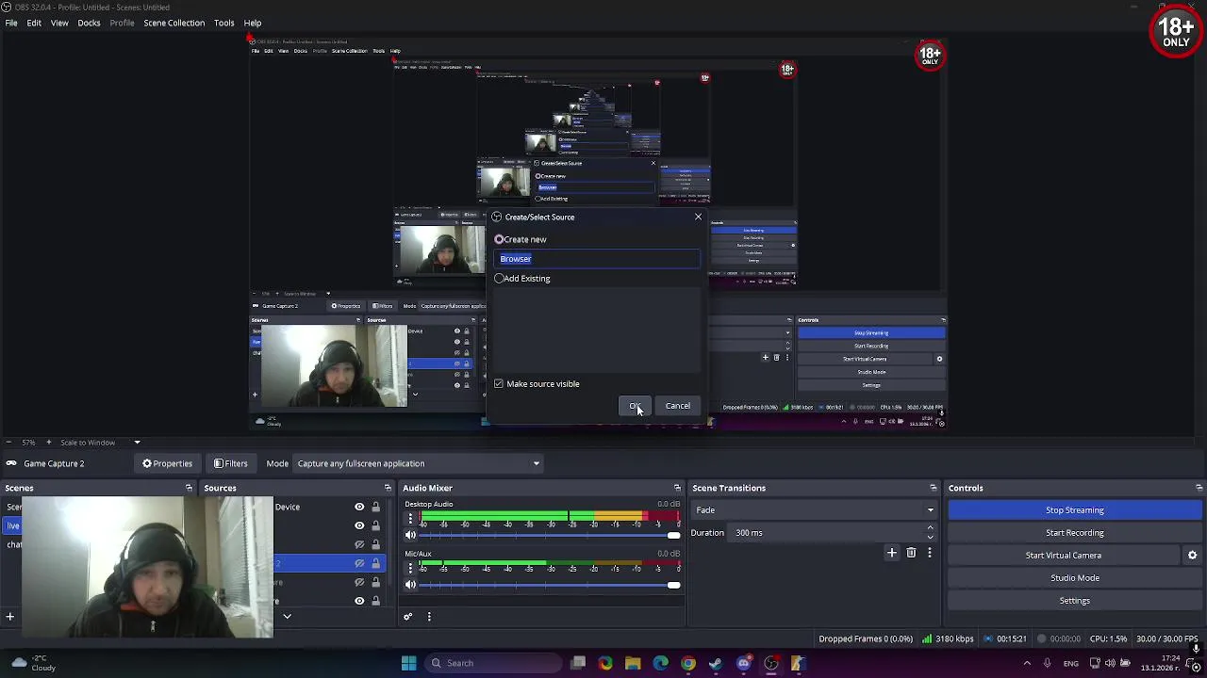Open Desktop Audio options menu
This screenshot has height=678, width=1207.
click(x=410, y=519)
